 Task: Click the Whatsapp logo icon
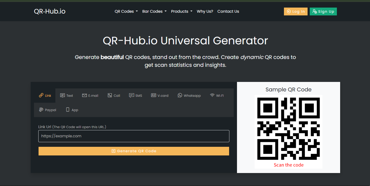pyautogui.click(x=180, y=95)
